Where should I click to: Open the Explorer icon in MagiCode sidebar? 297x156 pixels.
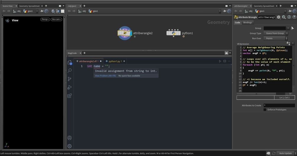coord(69,63)
